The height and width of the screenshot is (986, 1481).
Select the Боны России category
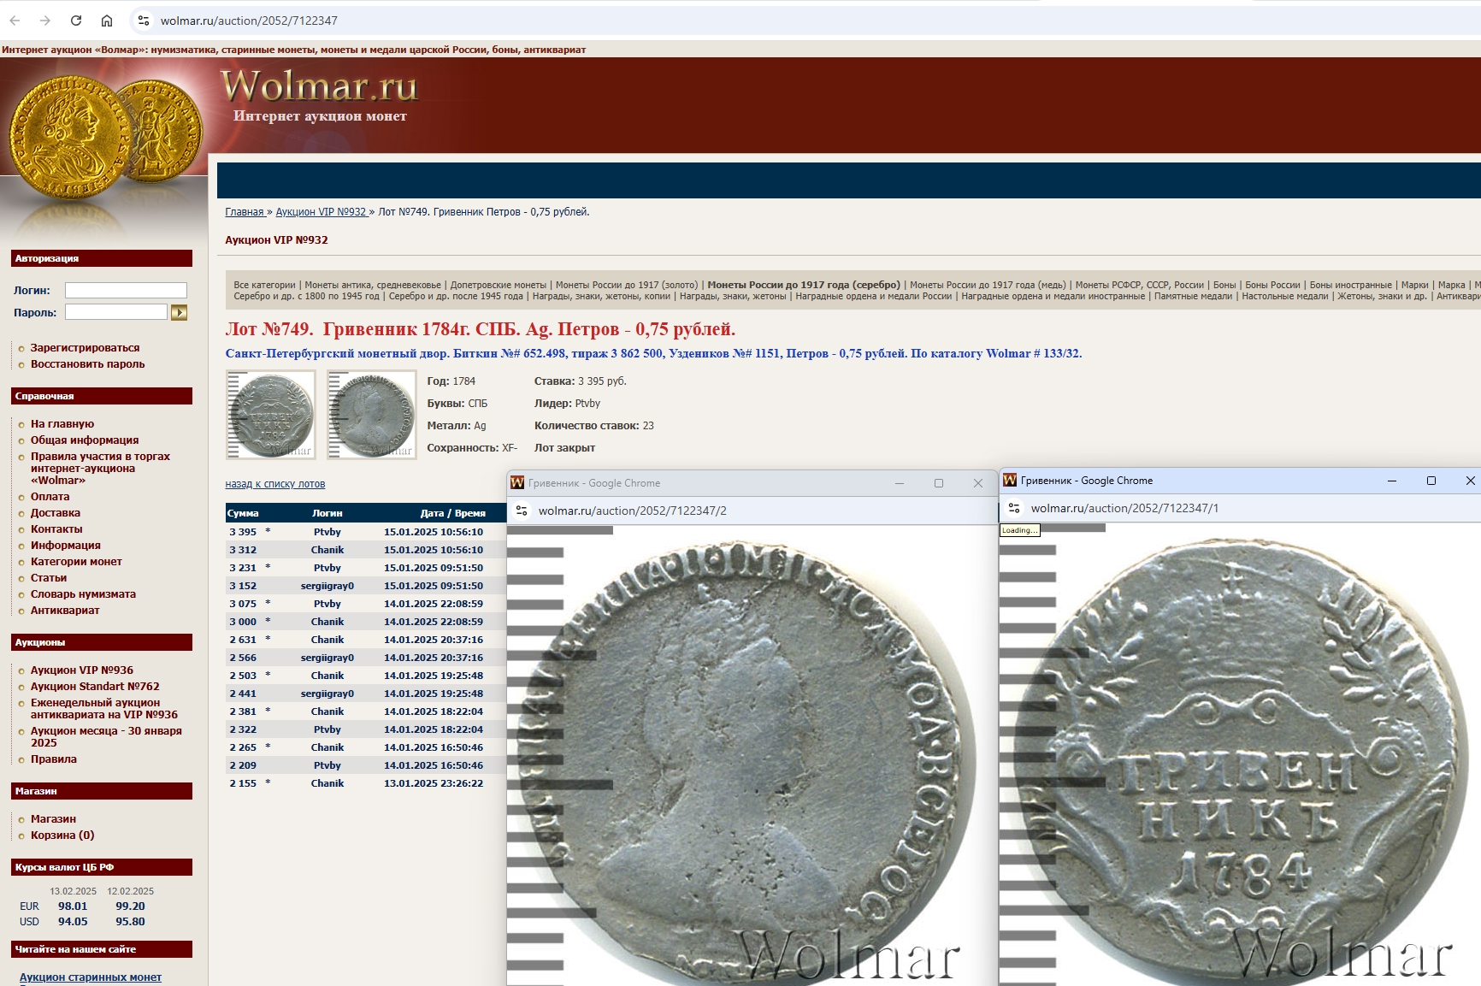tap(1272, 285)
